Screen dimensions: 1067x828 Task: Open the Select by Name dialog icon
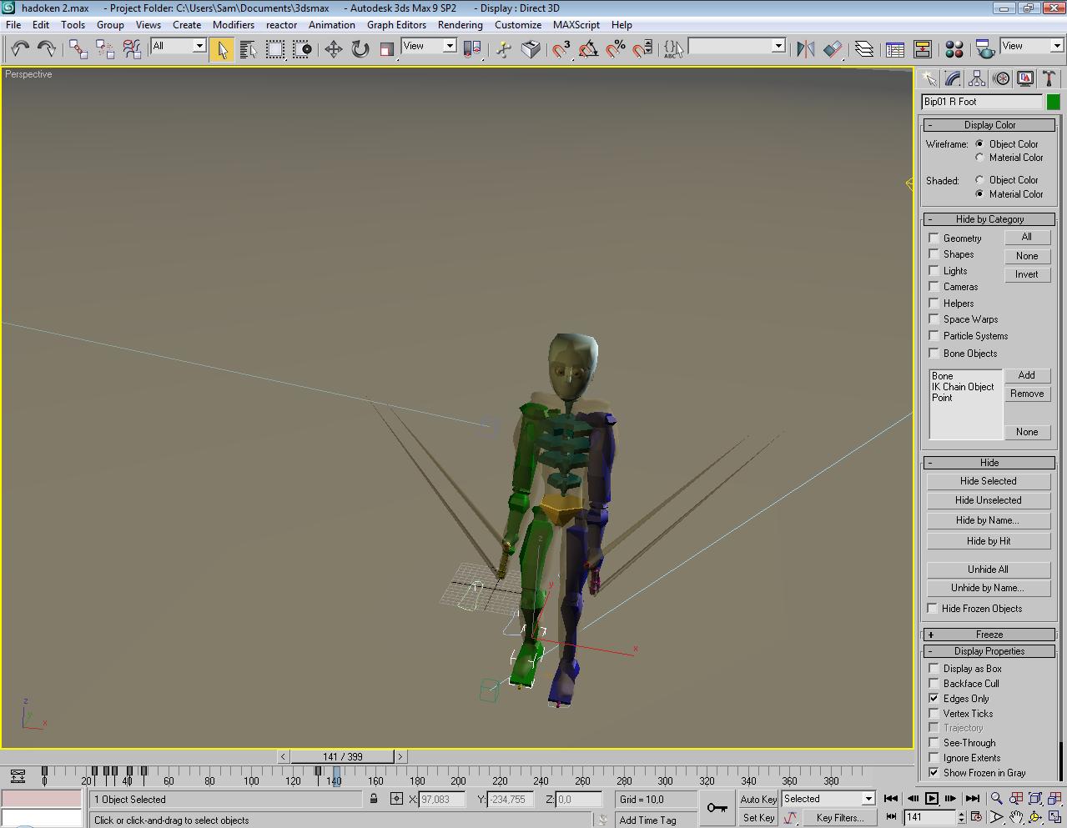(x=249, y=49)
